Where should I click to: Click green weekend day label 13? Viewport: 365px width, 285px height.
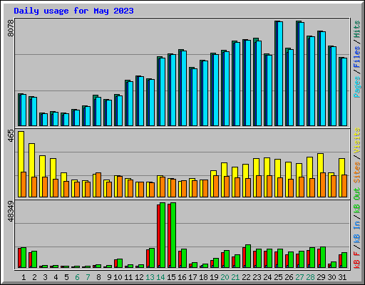150,277
